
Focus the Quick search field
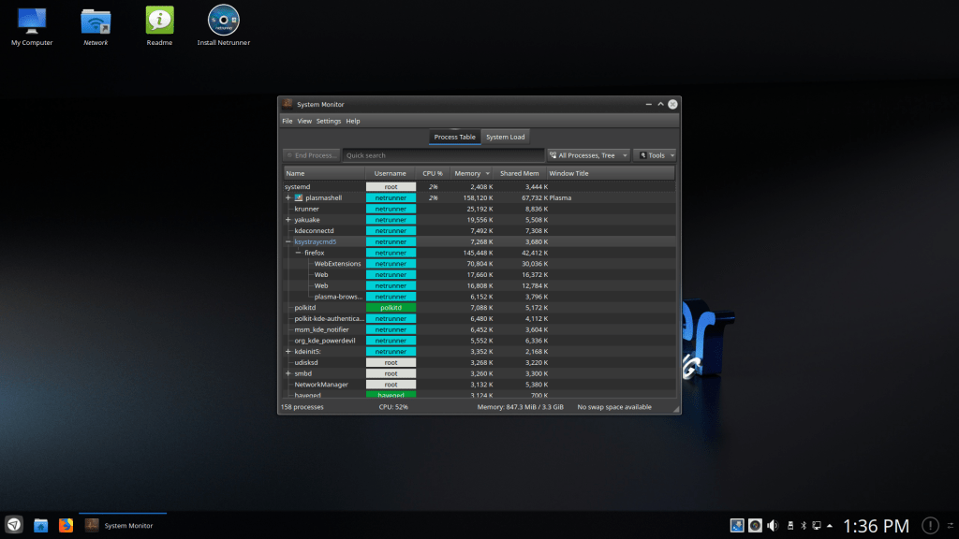pyautogui.click(x=443, y=155)
